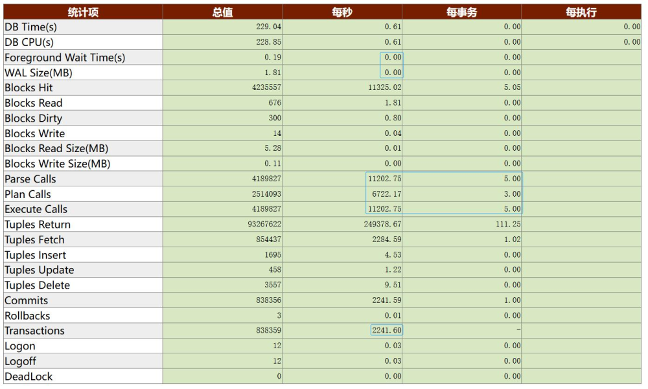This screenshot has height=389, width=648.
Task: Click the 统计项 column header
Action: [x=83, y=12]
